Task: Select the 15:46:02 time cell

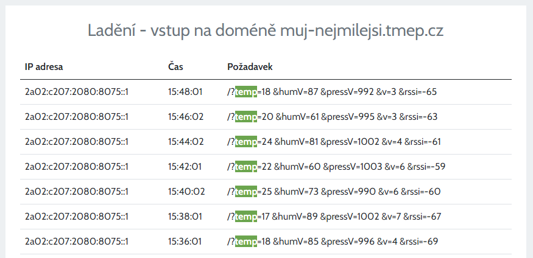Action: 186,117
